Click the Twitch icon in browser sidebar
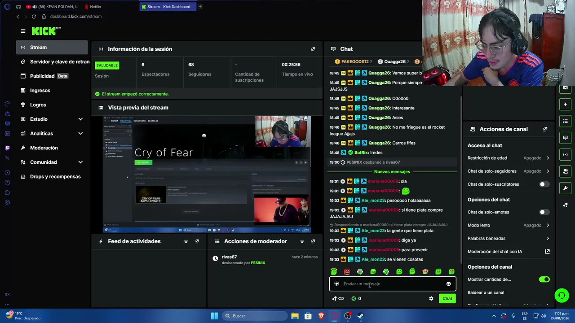 tap(7, 148)
